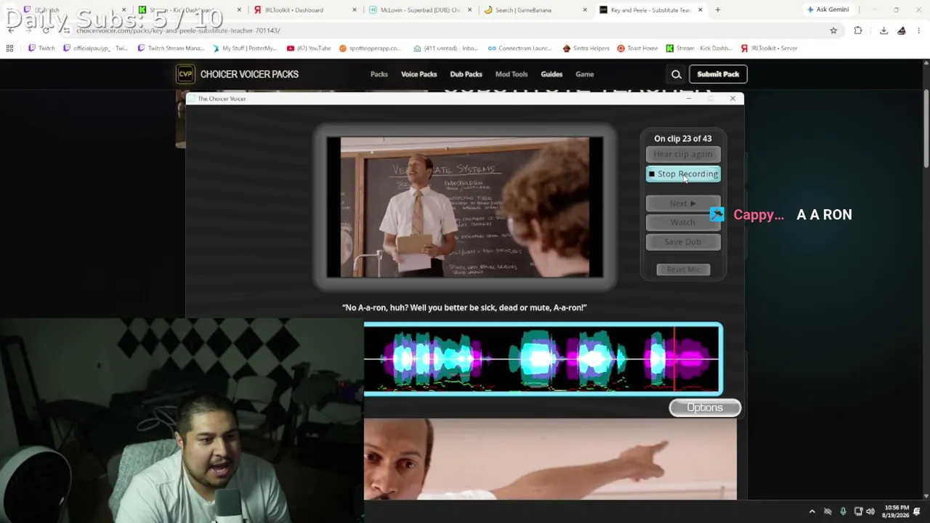Screen dimensions: 930x523
Task: Click the crossed-out cloud tray icon
Action: pos(828,511)
